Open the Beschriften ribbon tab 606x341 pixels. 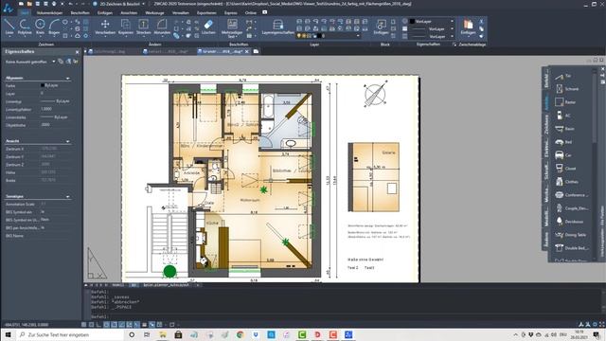tap(80, 12)
